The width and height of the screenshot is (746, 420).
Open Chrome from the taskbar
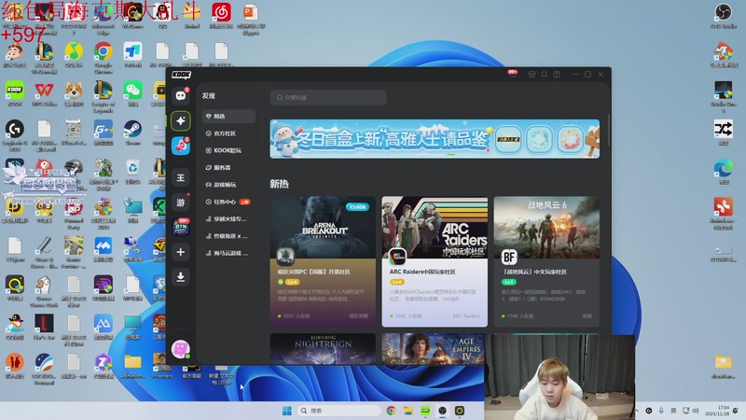(x=391, y=411)
